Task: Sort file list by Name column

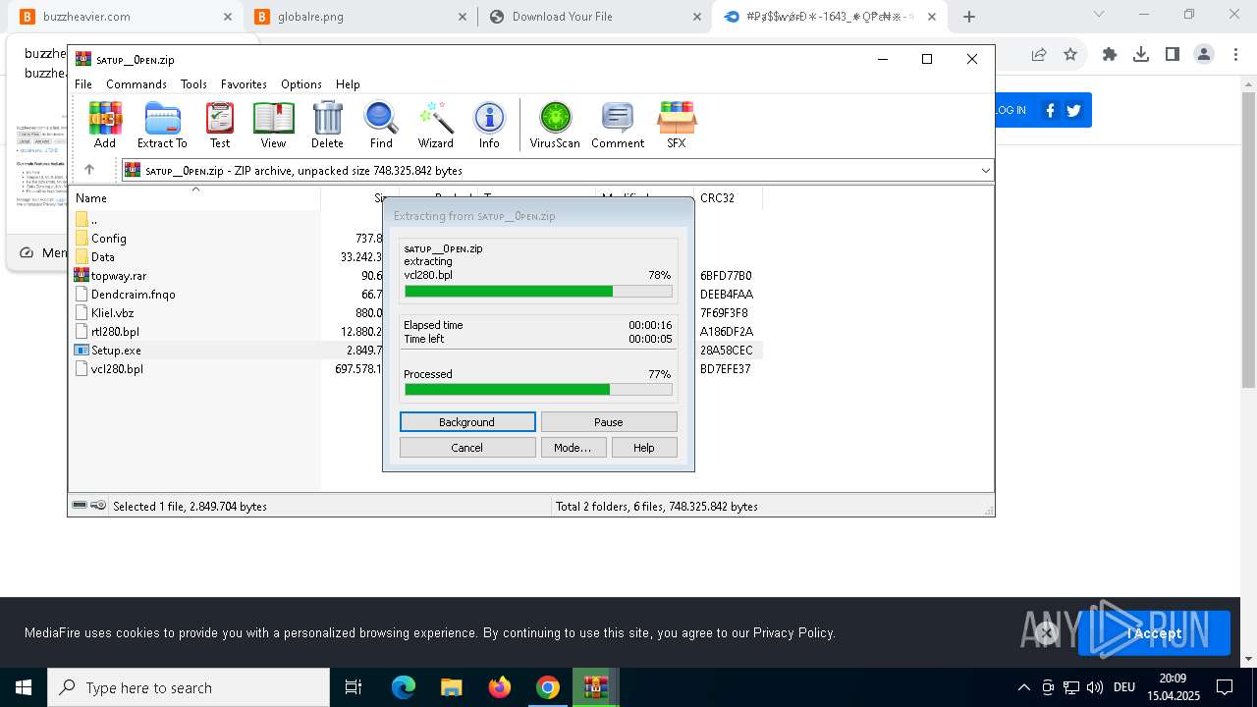Action: pyautogui.click(x=196, y=198)
